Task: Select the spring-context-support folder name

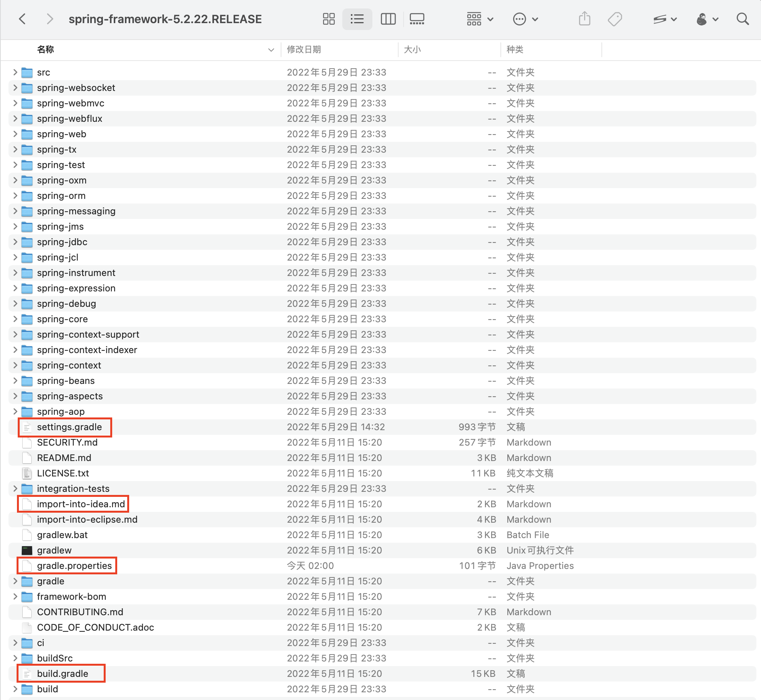Action: click(x=88, y=334)
